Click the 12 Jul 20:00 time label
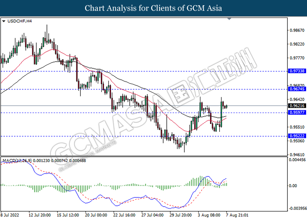 [x=40, y=215]
